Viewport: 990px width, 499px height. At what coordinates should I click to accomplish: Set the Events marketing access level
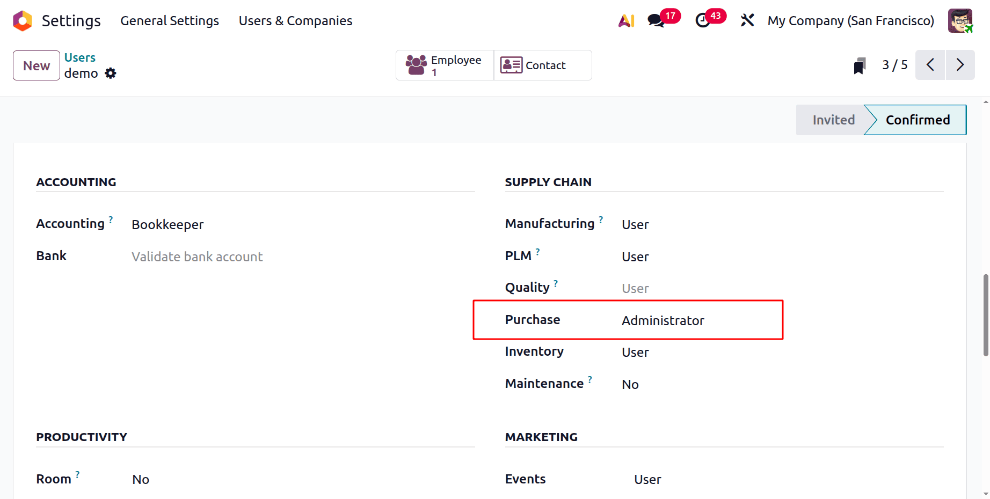[x=647, y=479]
